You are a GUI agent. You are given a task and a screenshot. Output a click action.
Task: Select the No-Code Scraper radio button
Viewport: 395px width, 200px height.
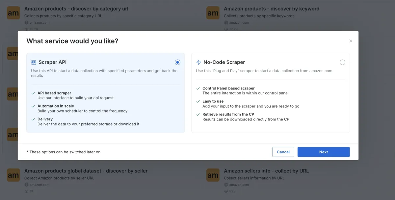click(x=342, y=62)
